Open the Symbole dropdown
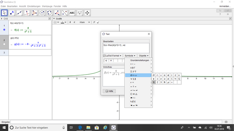The width and height of the screenshot is (234, 131). click(x=130, y=56)
